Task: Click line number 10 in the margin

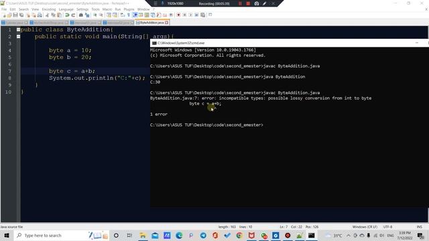Action: coord(9,92)
